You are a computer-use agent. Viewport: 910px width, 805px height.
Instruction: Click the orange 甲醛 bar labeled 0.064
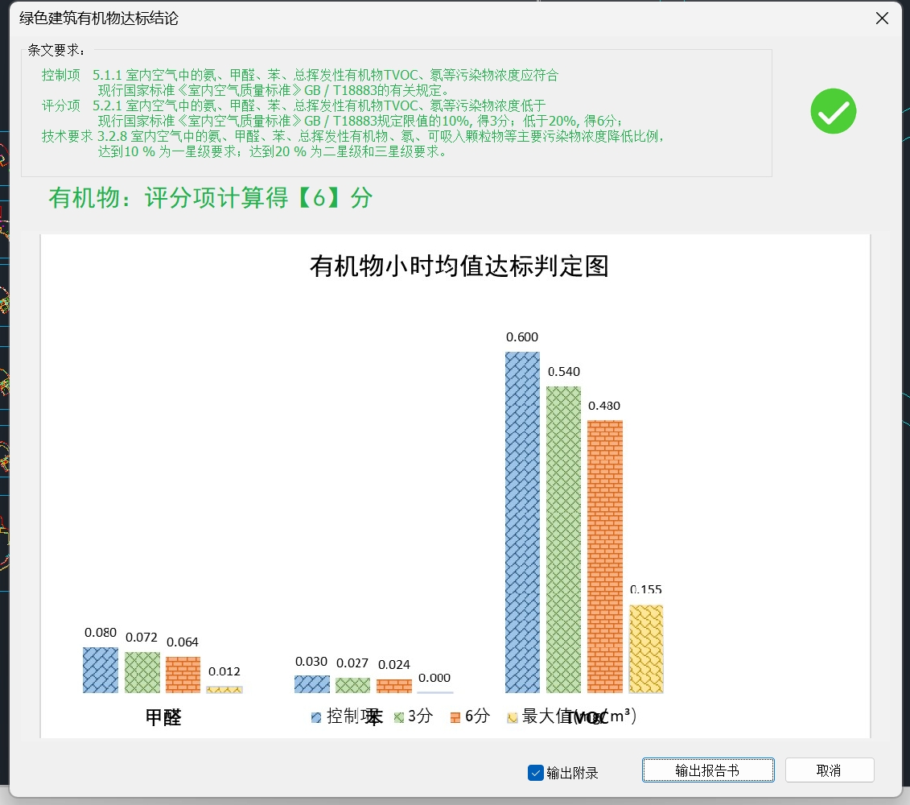pyautogui.click(x=183, y=675)
